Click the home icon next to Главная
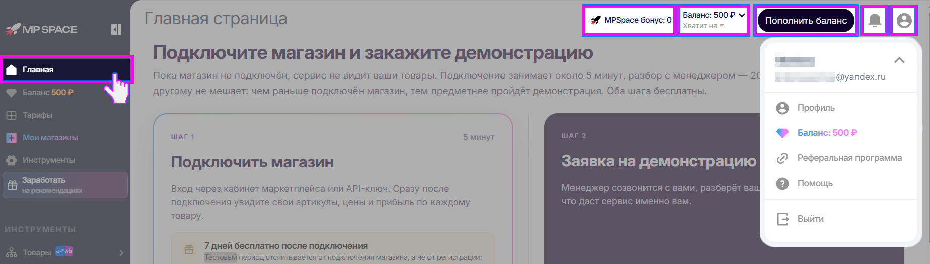Screen dimensions: 930x264 (x=11, y=69)
